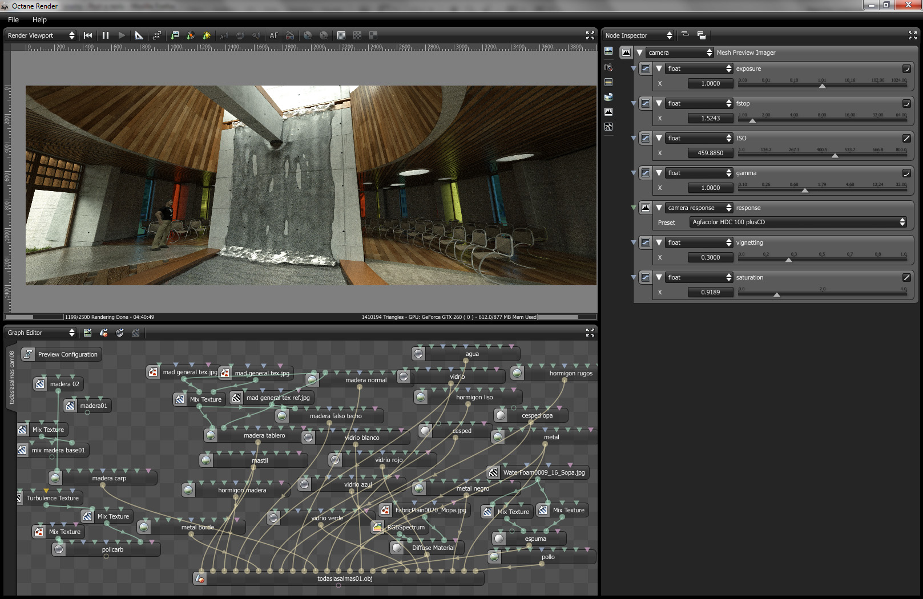Select the Turbulence Texture node

coord(50,498)
